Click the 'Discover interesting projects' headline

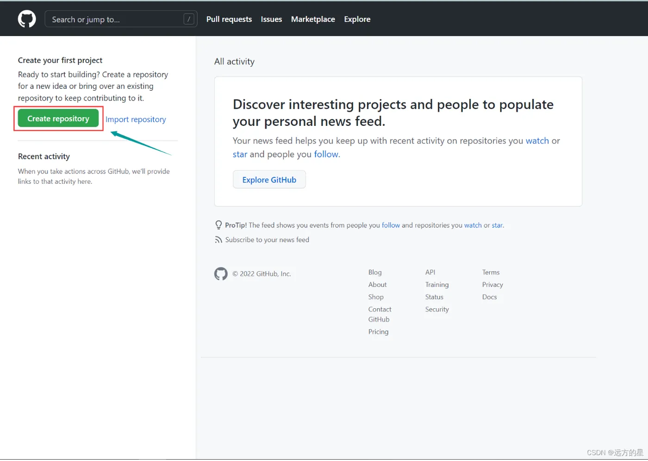click(x=393, y=112)
